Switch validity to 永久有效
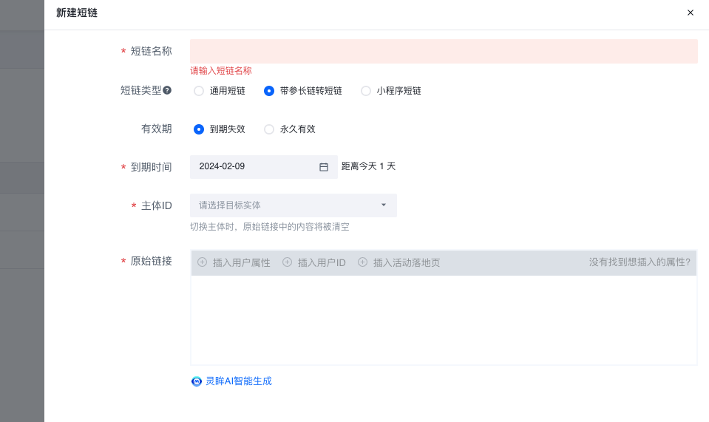The width and height of the screenshot is (709, 422). [269, 129]
